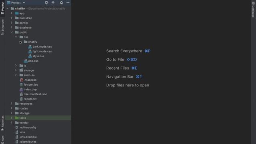This screenshot has height=144, width=256.
Task: Select the light.mode.css file name
Action: pyautogui.click(x=42, y=51)
